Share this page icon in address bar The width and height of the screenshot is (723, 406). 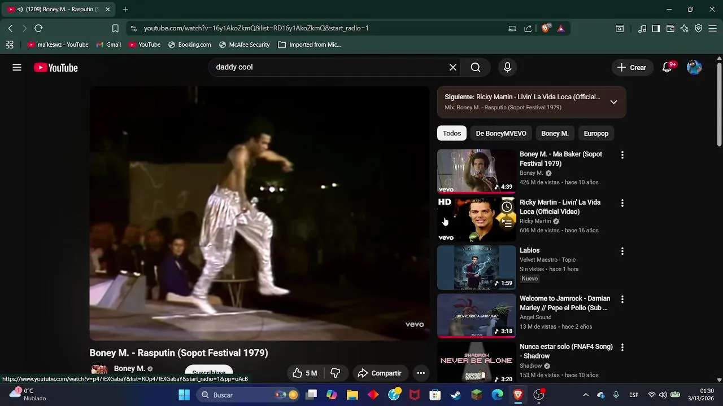(528, 28)
